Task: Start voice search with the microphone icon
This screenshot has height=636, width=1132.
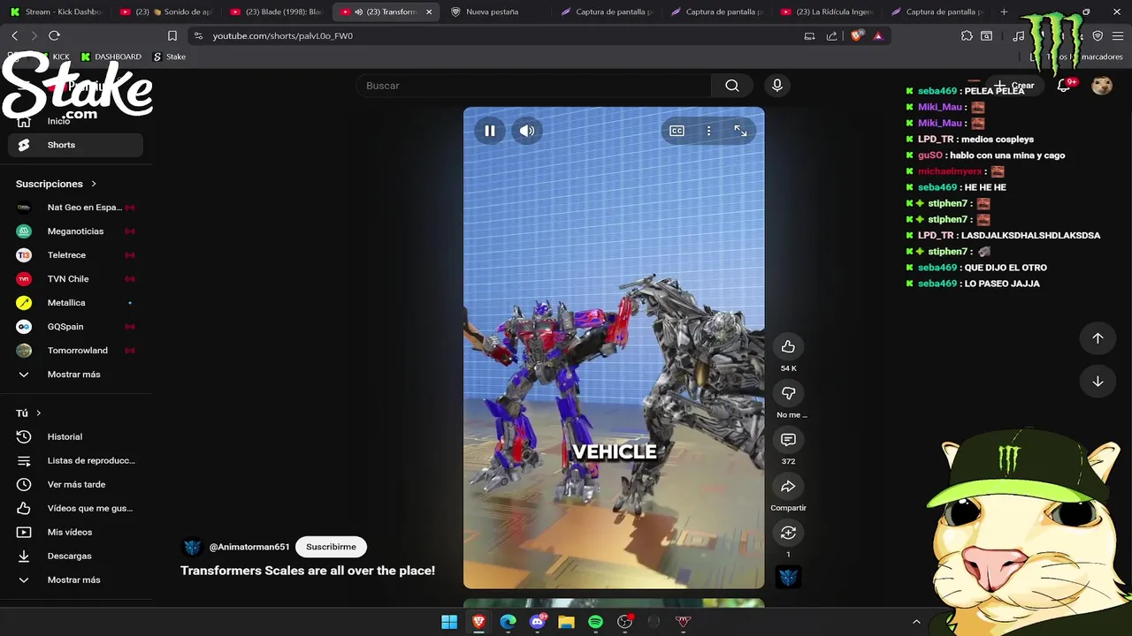Action: [x=777, y=86]
